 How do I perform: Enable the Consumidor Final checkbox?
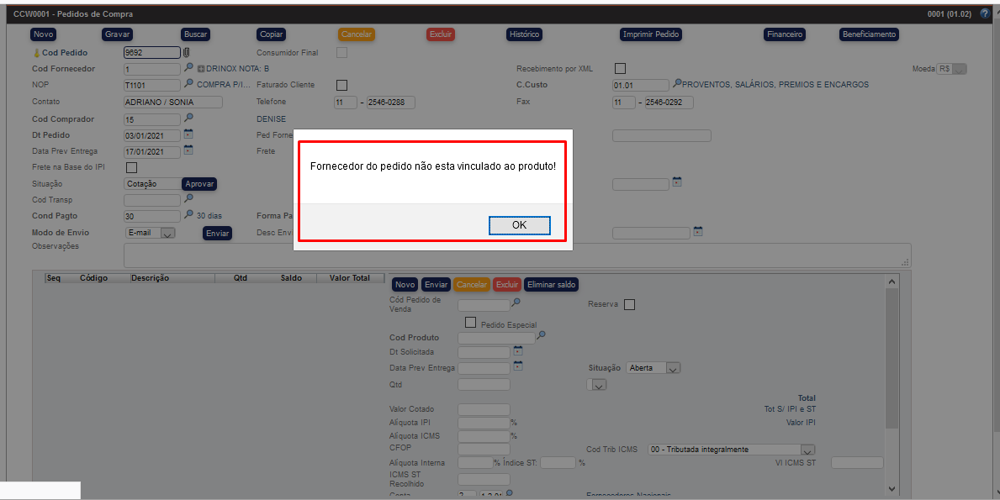pos(343,51)
